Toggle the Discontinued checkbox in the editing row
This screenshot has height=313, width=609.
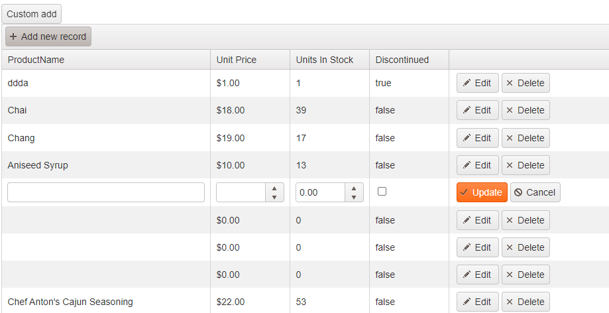pyautogui.click(x=382, y=192)
